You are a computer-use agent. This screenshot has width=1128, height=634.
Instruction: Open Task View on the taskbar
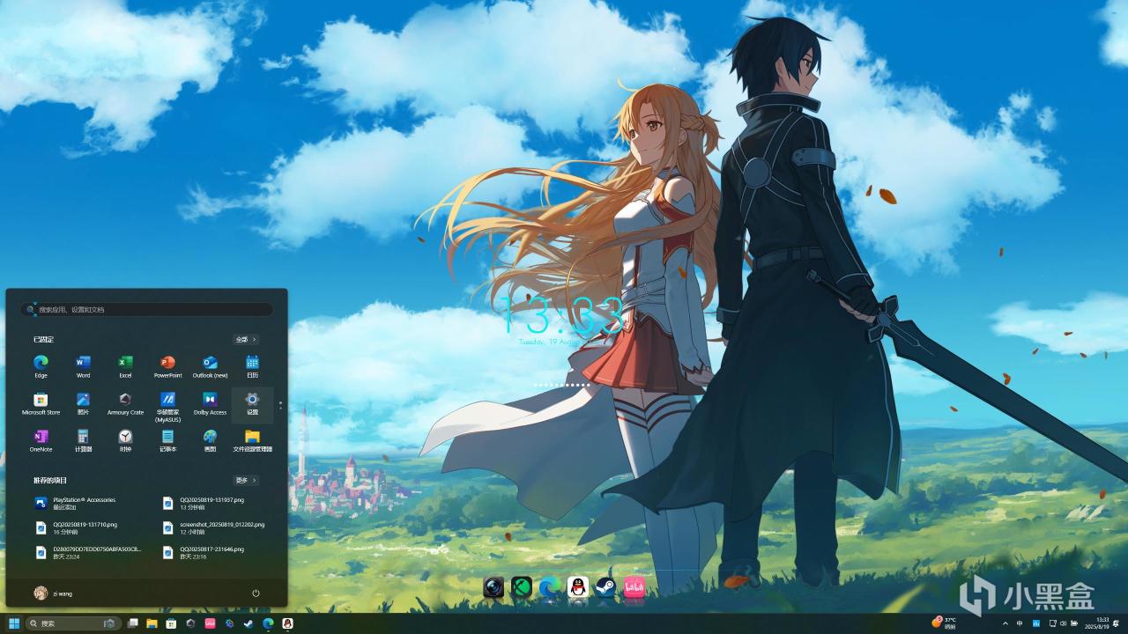point(132,623)
